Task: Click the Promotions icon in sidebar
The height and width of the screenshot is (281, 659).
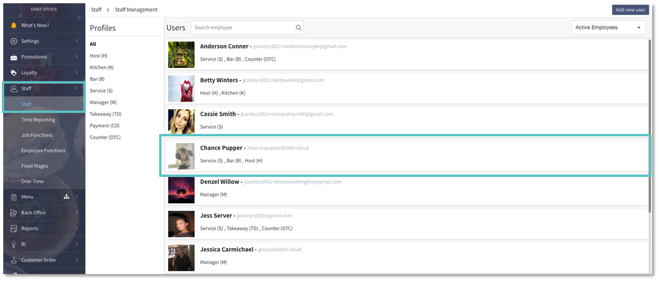Action: click(14, 57)
